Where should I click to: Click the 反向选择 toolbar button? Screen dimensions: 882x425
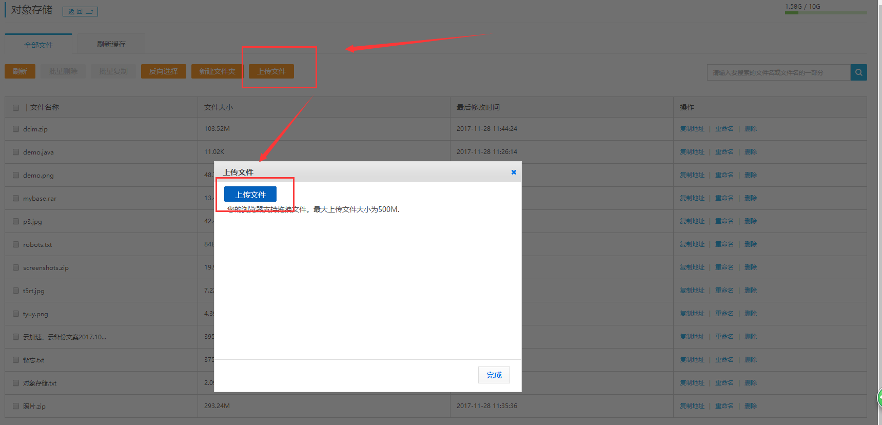[x=164, y=71]
